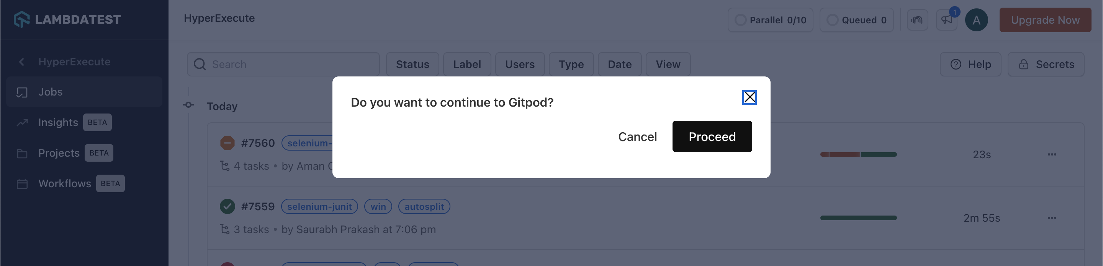Open the Insights BETA sidebar item
The image size is (1103, 266).
point(58,122)
